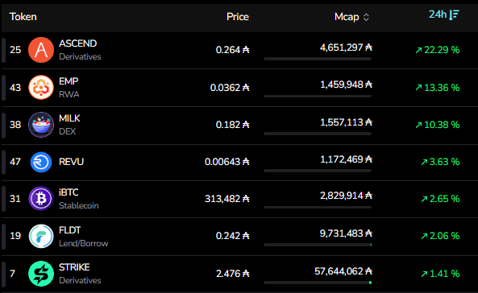Click the iBTC bitcoin token icon
Screen dimensions: 478x293
point(41,199)
